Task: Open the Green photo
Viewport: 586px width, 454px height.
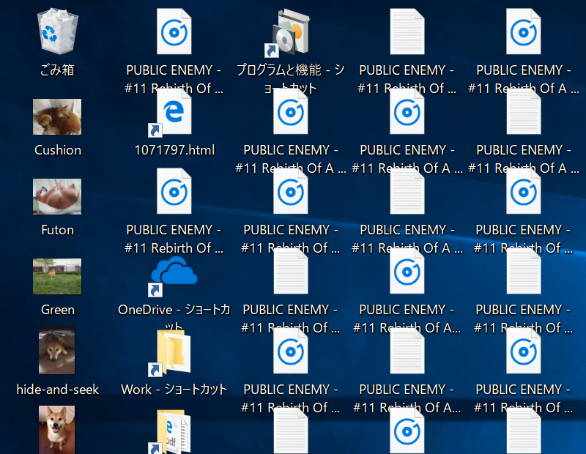Action: click(57, 277)
